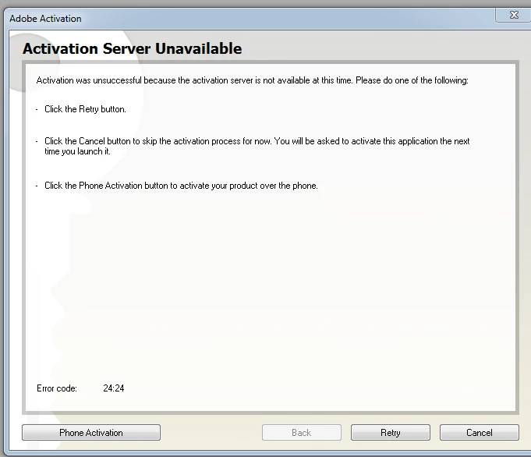The image size is (531, 457).
Task: Click the 'Activation was unsuccessful' message
Action: [x=253, y=80]
